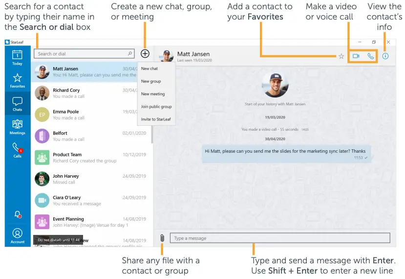Click the paperclip attach file icon
405x279 pixels.
pos(162,238)
